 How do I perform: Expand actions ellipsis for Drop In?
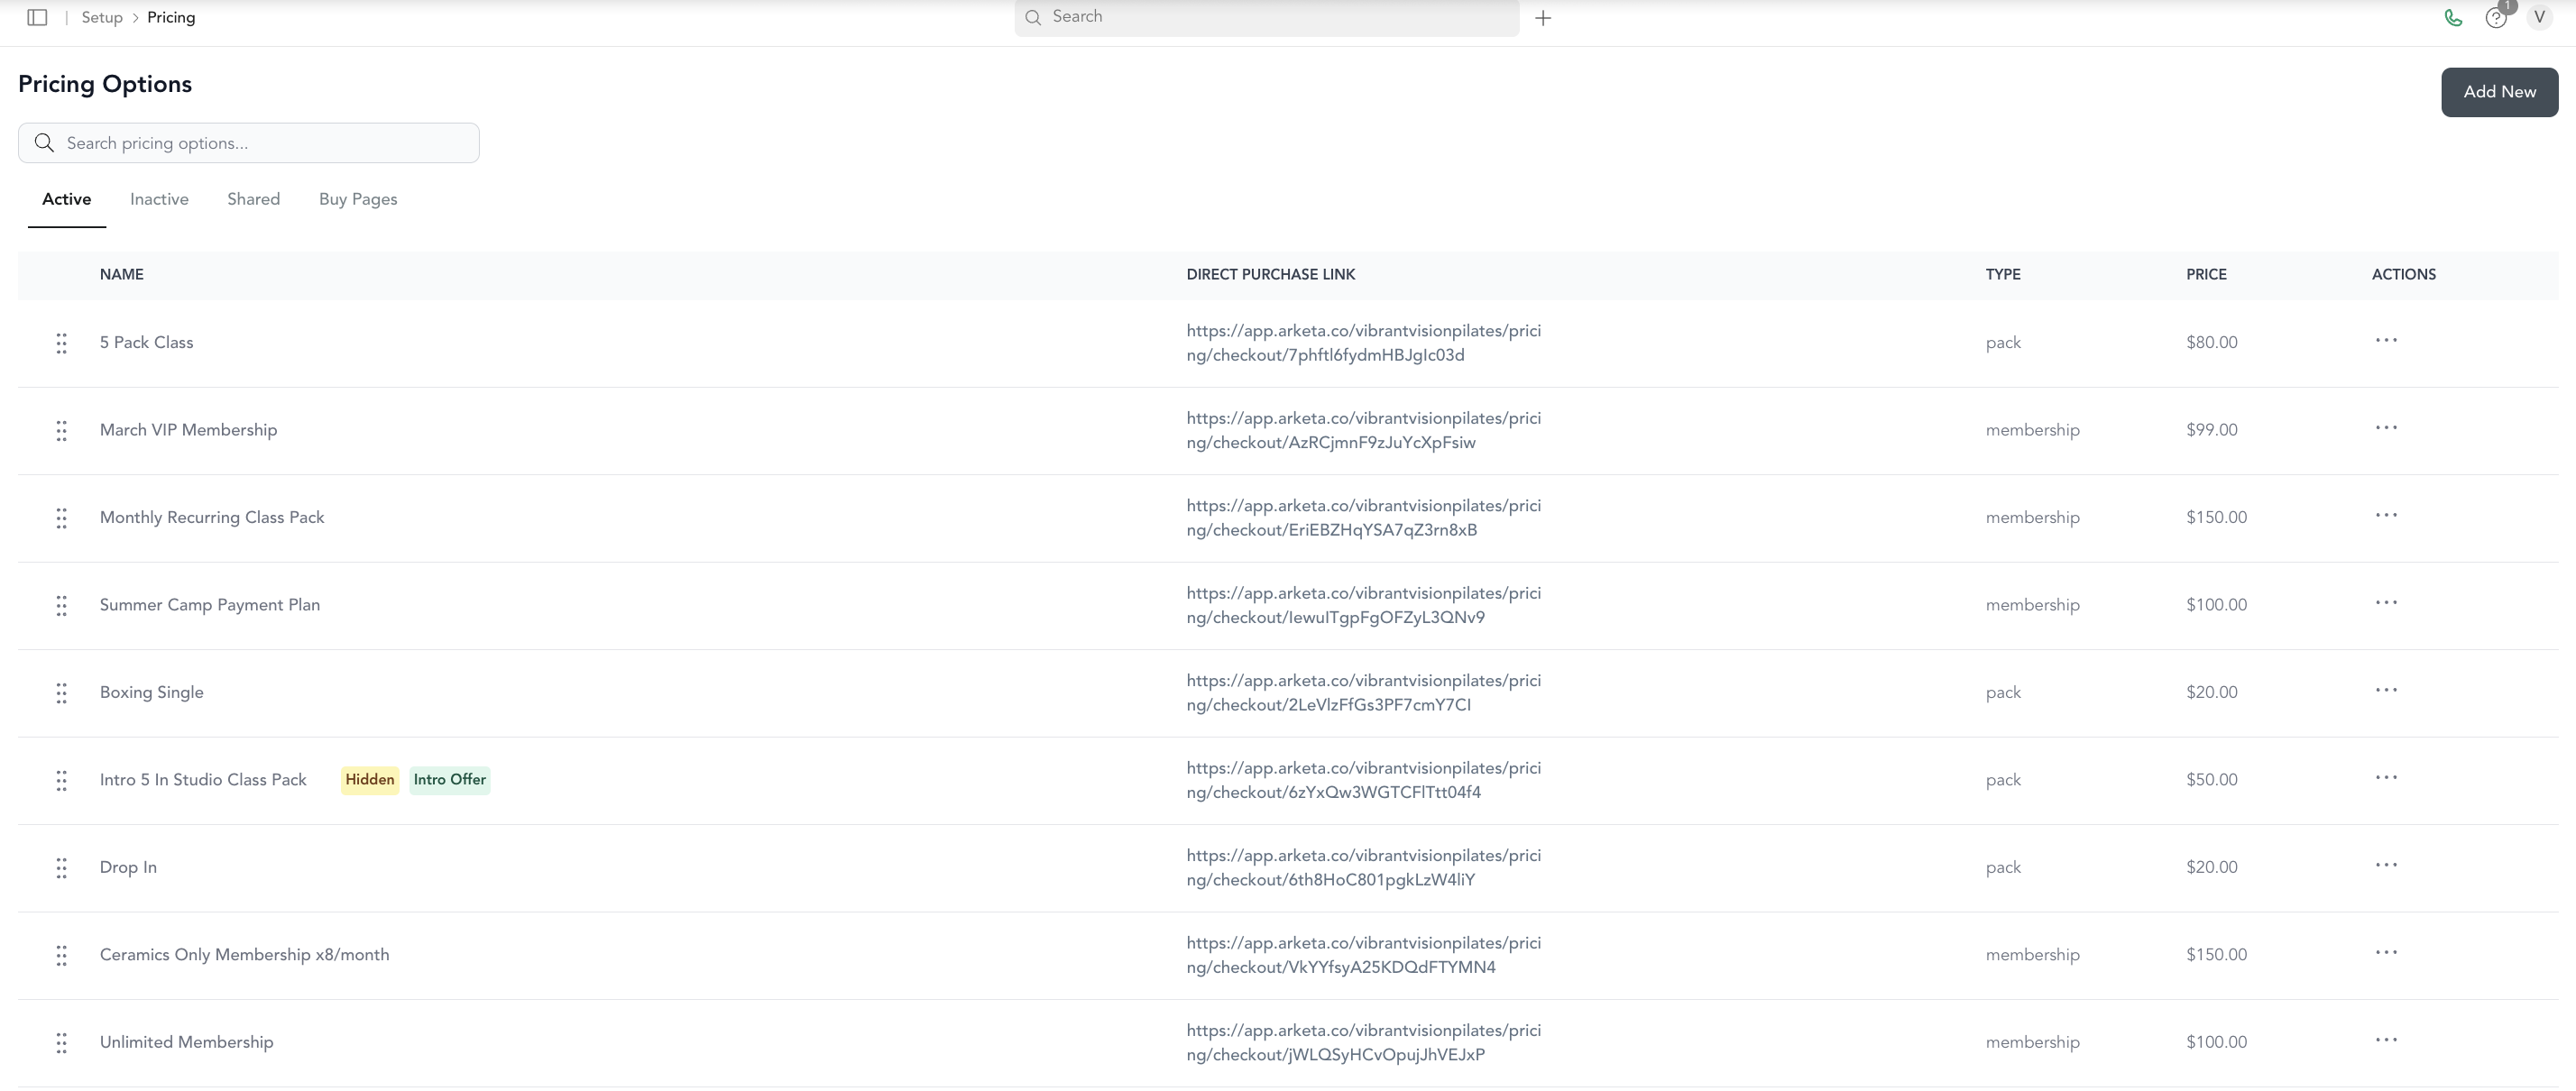point(2386,865)
